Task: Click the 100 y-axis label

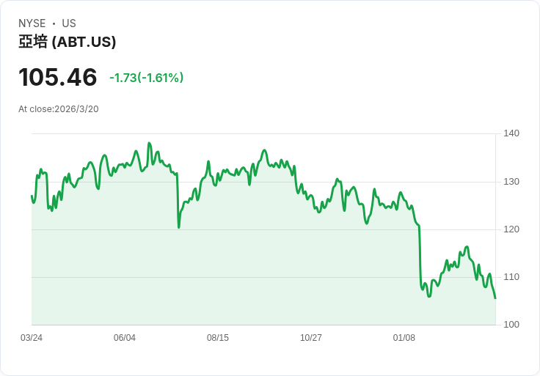Action: (511, 325)
